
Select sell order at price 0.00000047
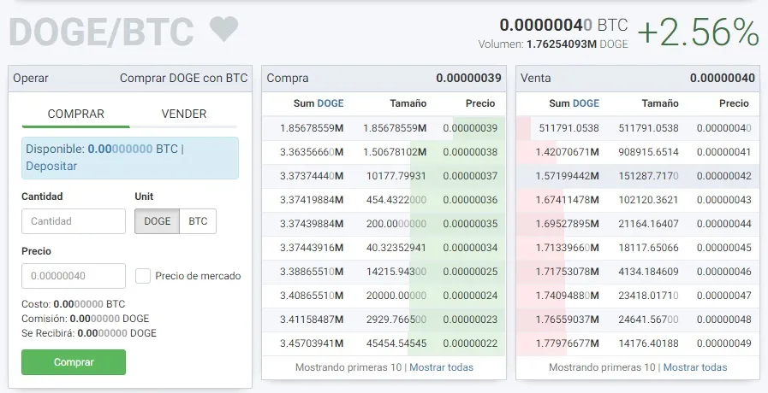[638, 296]
